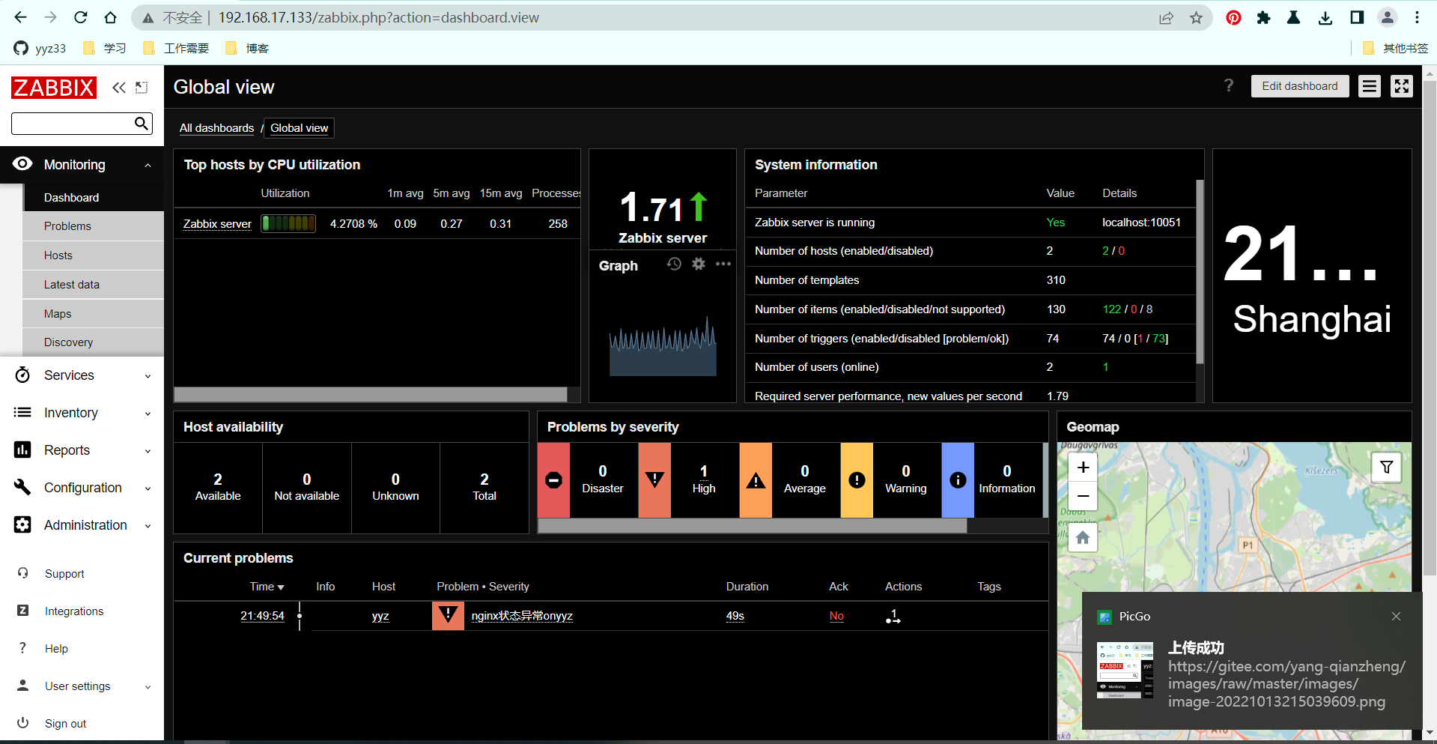Zoom in on the Geomap
Viewport: 1437px width, 744px height.
tap(1083, 468)
